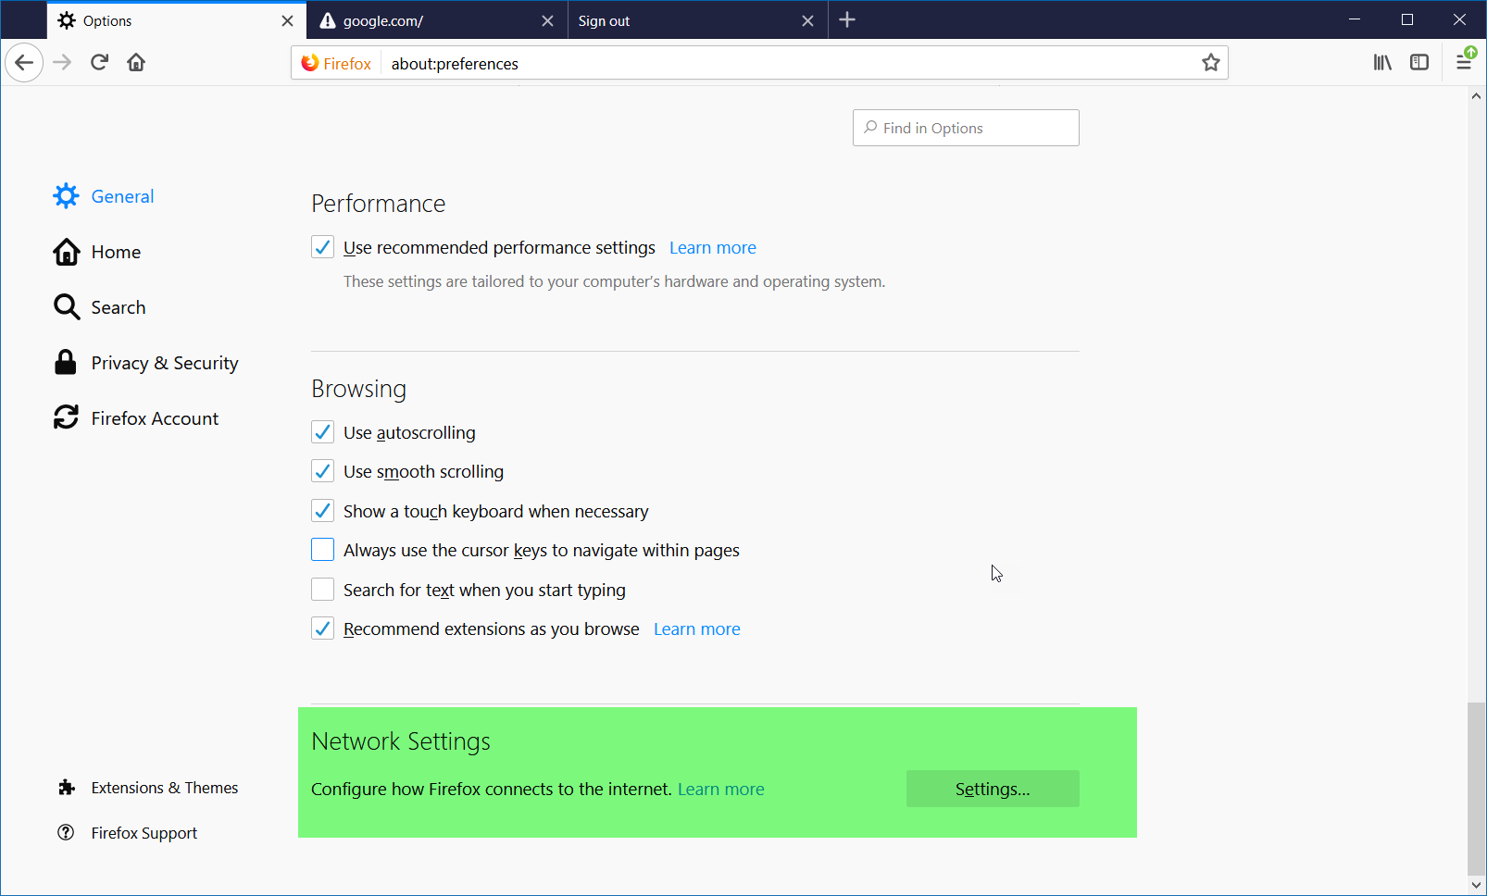Click the Extensions & Themes puzzle icon
The height and width of the screenshot is (896, 1487).
point(66,788)
